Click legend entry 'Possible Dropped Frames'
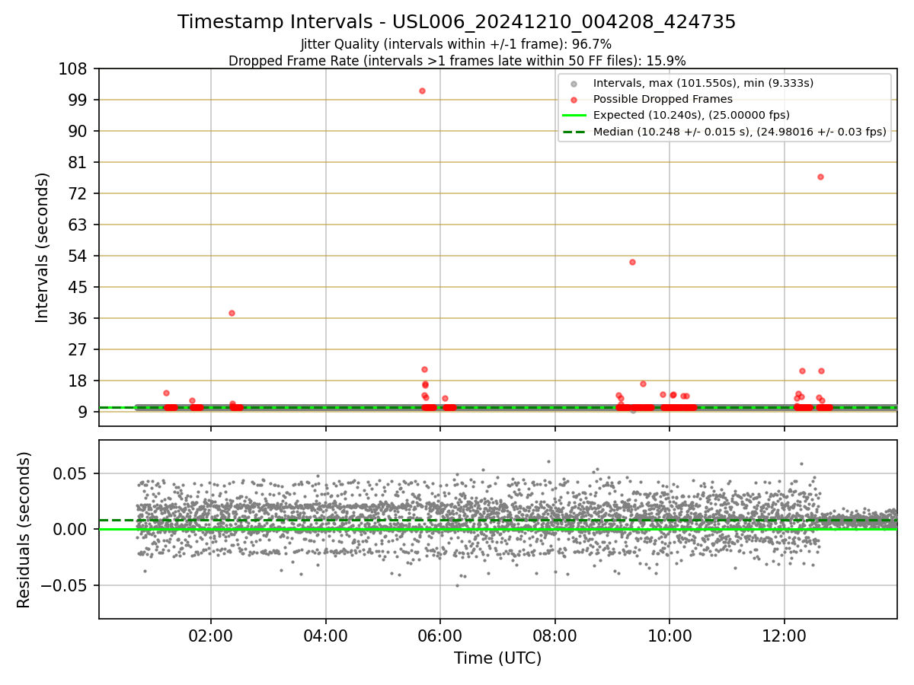The height and width of the screenshot is (685, 914). click(663, 99)
